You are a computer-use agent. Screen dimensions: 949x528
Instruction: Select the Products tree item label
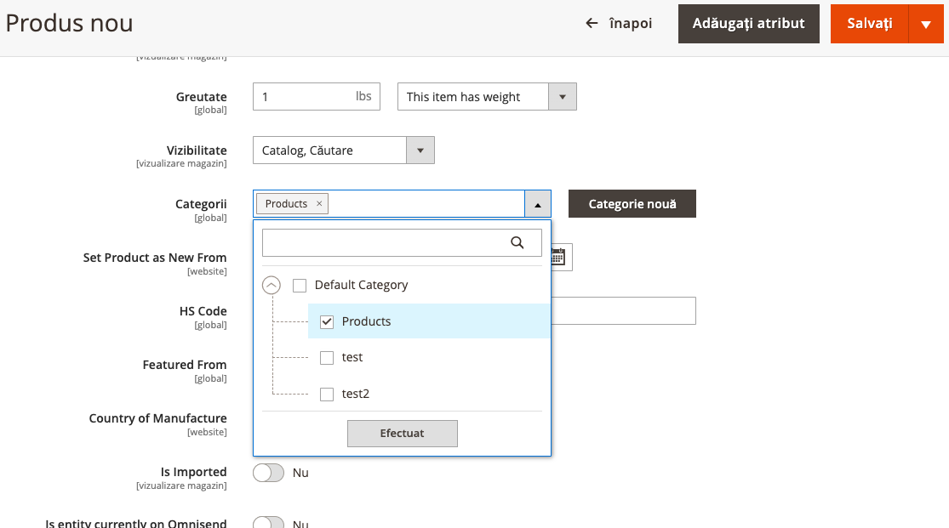click(x=366, y=321)
